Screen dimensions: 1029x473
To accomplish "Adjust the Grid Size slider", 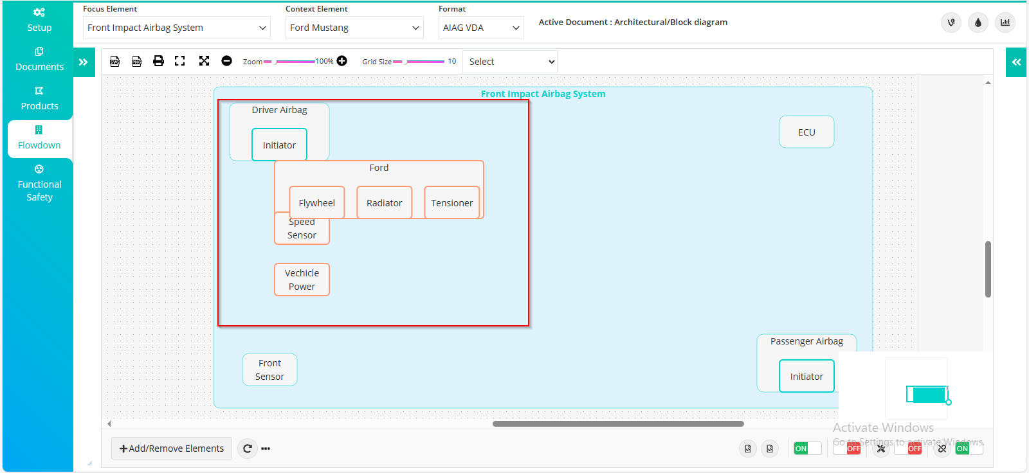I will pyautogui.click(x=419, y=62).
